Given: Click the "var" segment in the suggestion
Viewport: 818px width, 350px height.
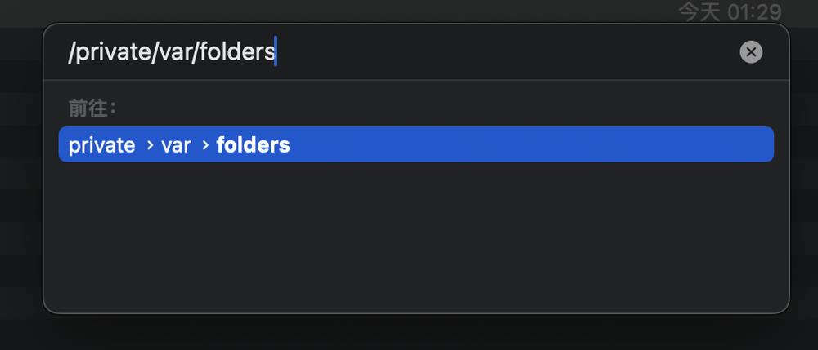Looking at the screenshot, I should 176,145.
